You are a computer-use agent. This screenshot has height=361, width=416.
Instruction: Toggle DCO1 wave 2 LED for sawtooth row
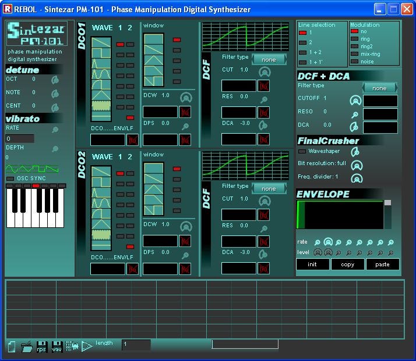tap(130, 44)
